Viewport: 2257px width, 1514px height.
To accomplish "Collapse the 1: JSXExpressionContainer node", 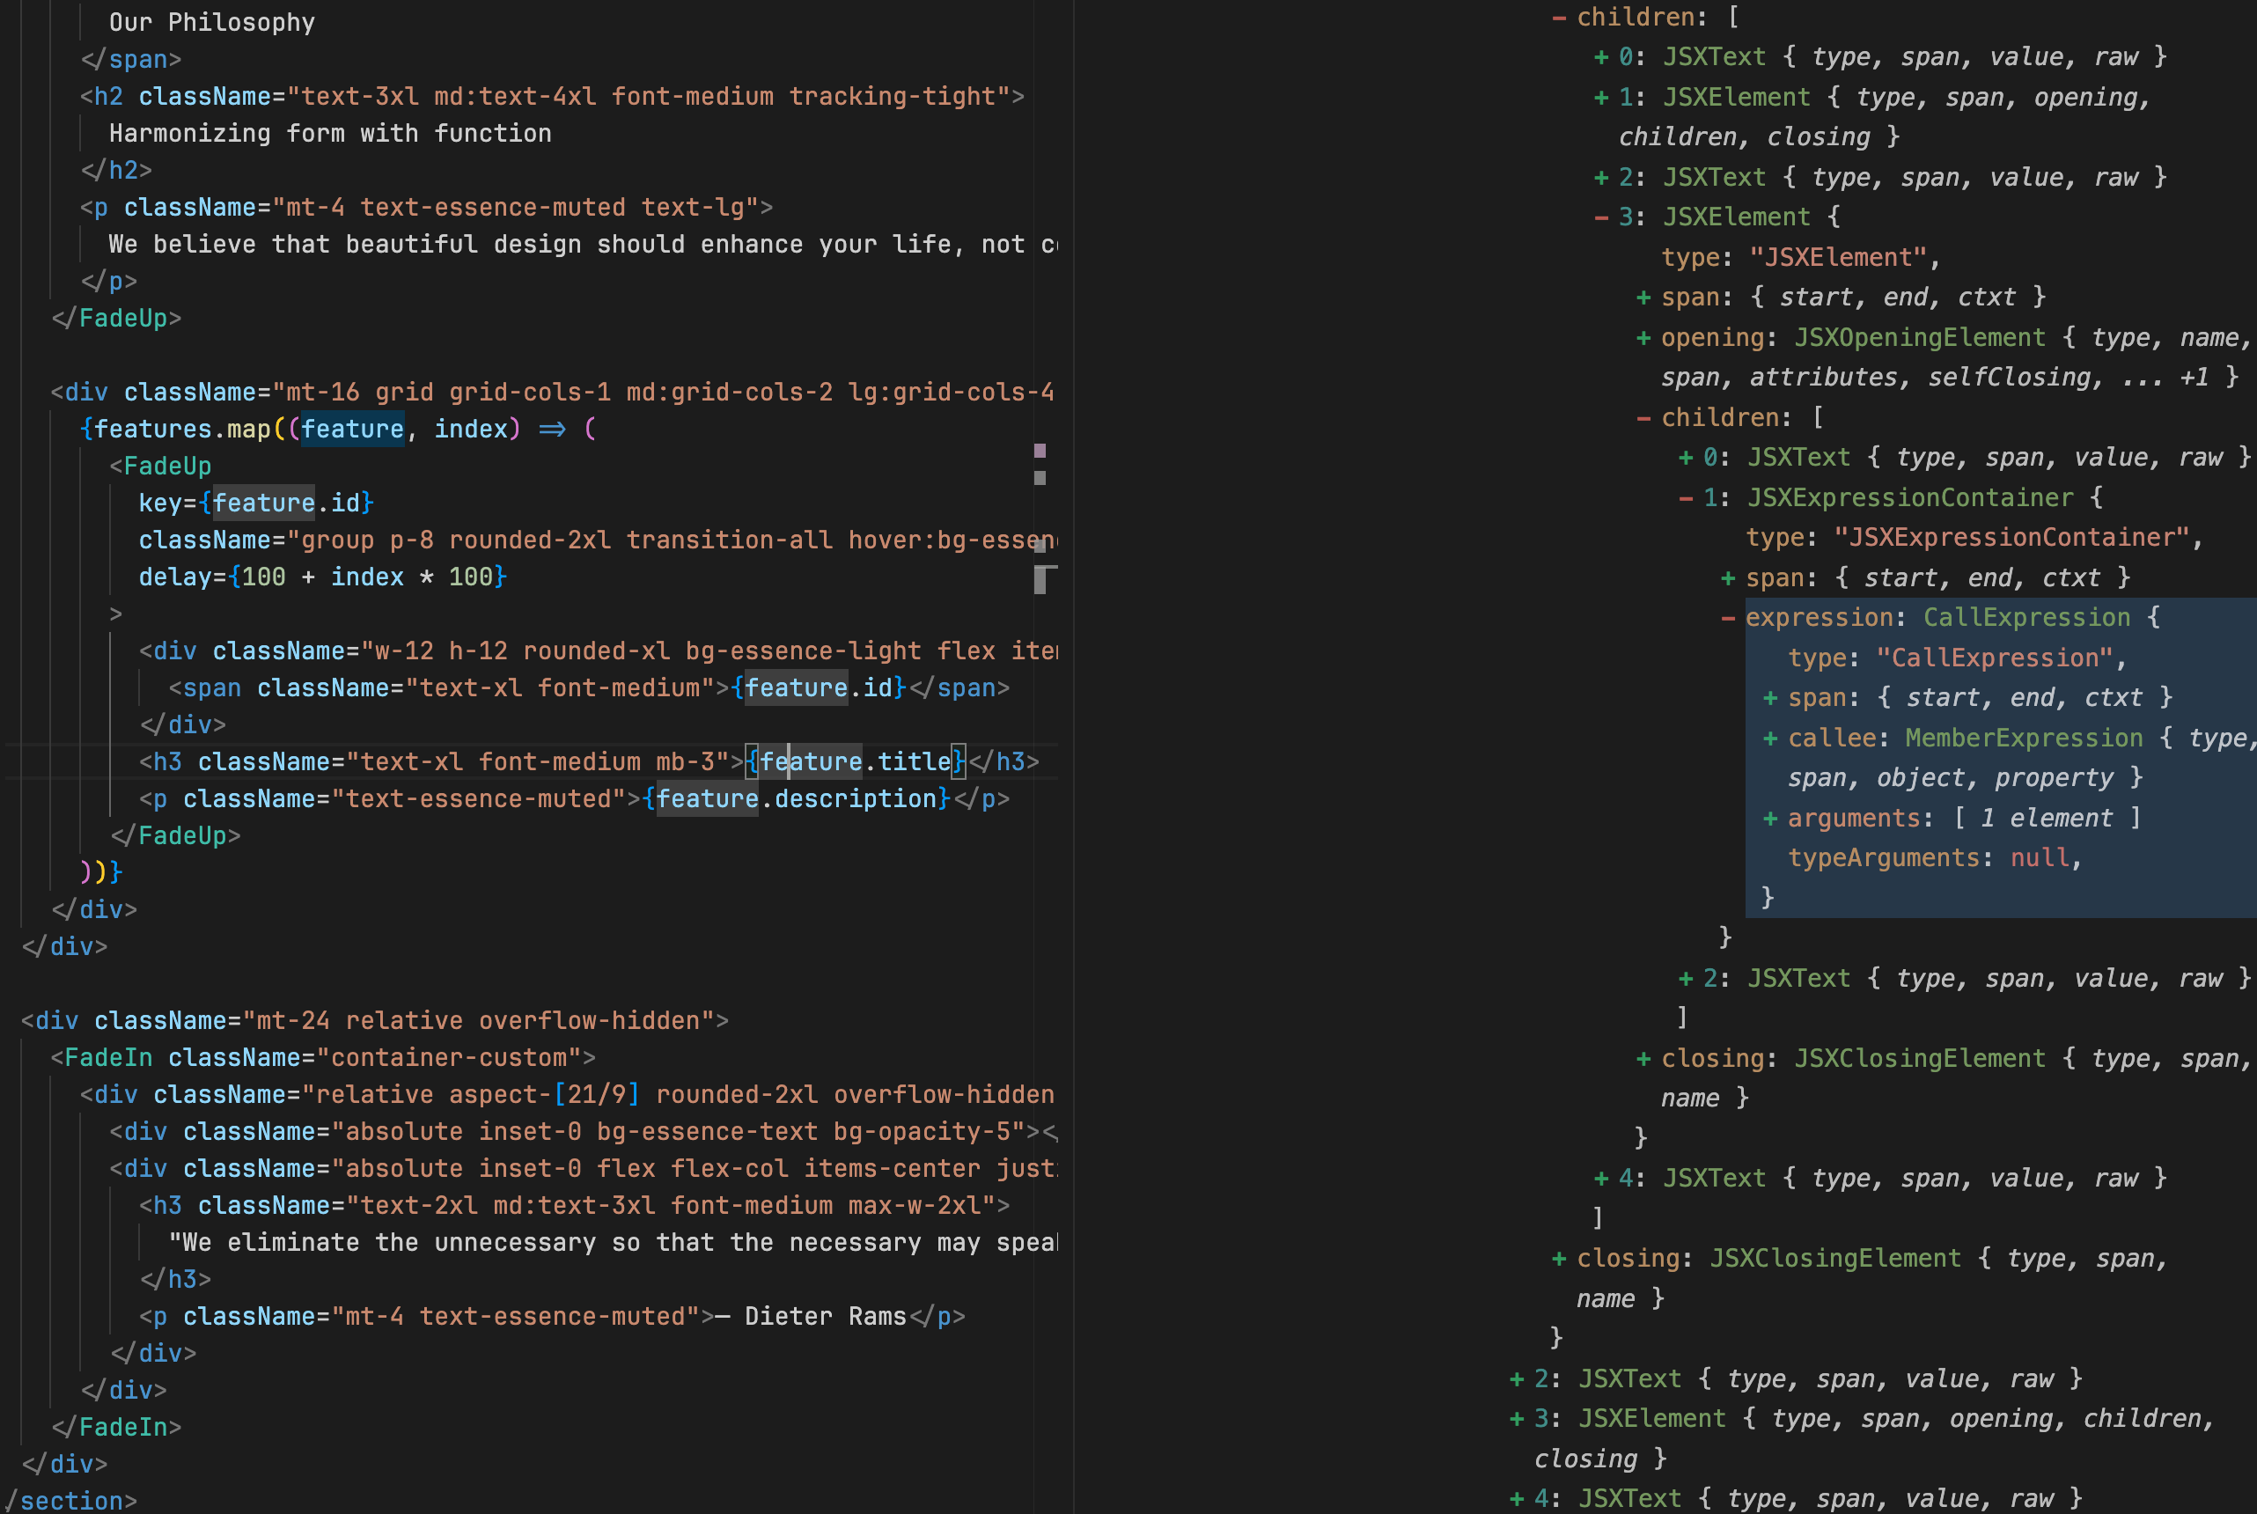I will point(1686,498).
